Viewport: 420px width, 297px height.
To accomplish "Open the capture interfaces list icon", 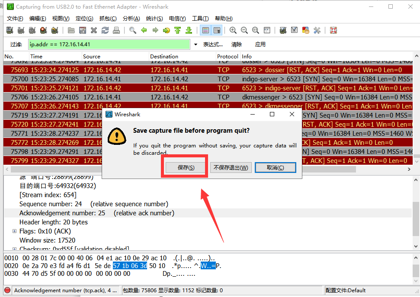I will [10, 30].
